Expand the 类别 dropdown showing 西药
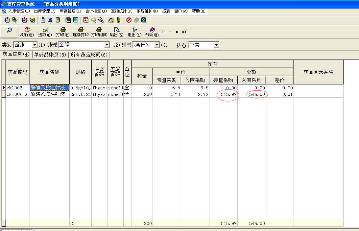The height and width of the screenshot is (231, 359). tap(35, 45)
